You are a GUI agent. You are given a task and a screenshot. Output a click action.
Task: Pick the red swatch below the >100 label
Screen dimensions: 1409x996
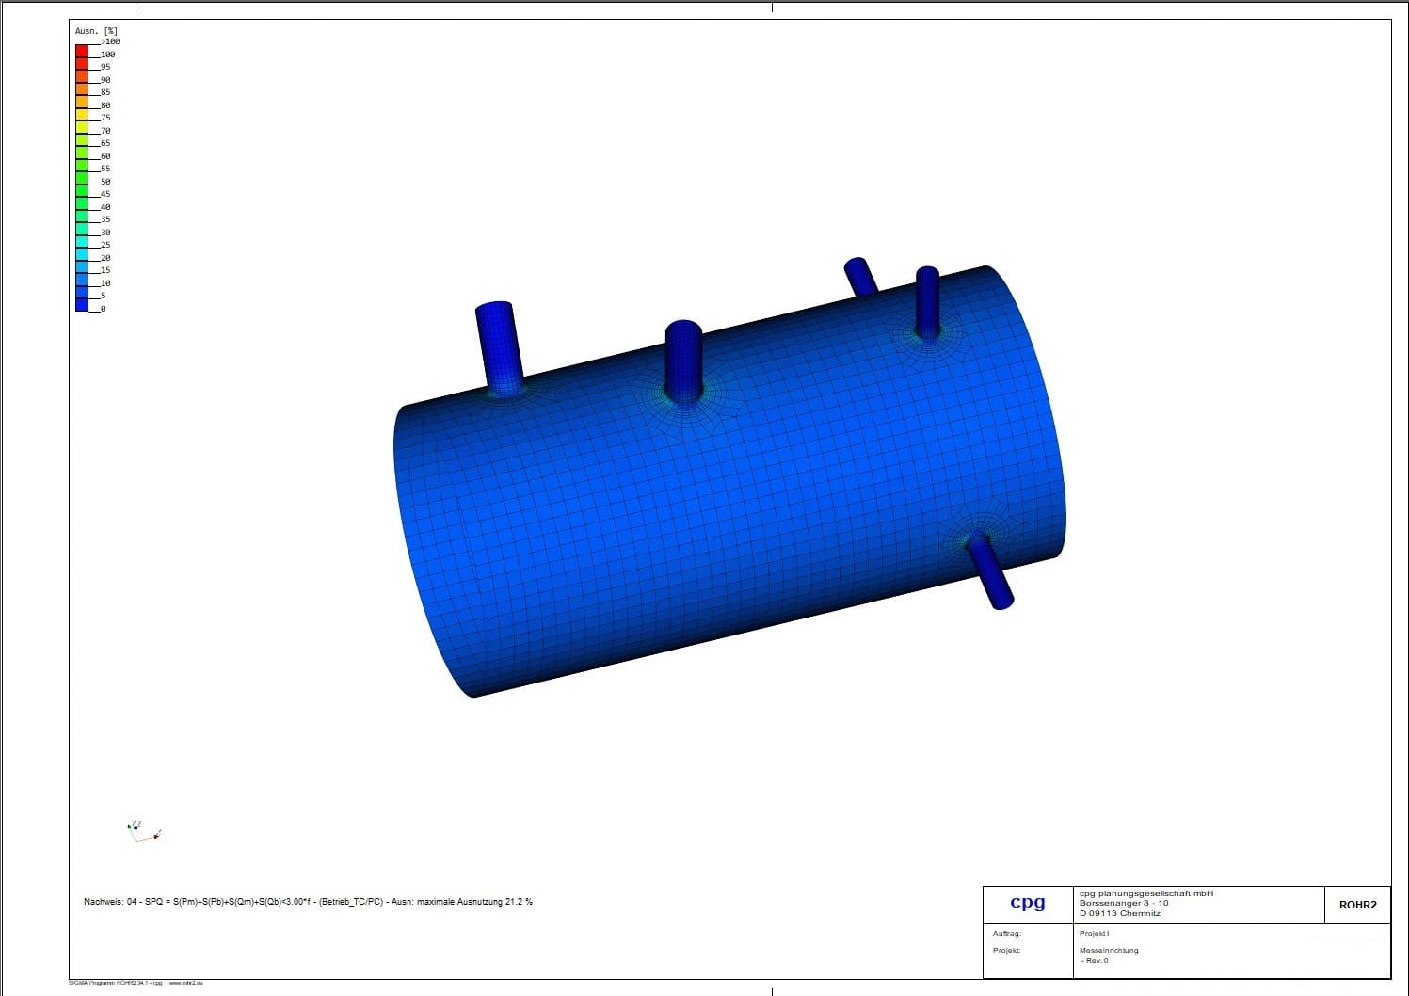click(82, 51)
